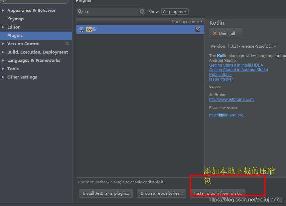The width and height of the screenshot is (286, 206).
Task: Open the Issue tracker link
Action: coord(221,79)
